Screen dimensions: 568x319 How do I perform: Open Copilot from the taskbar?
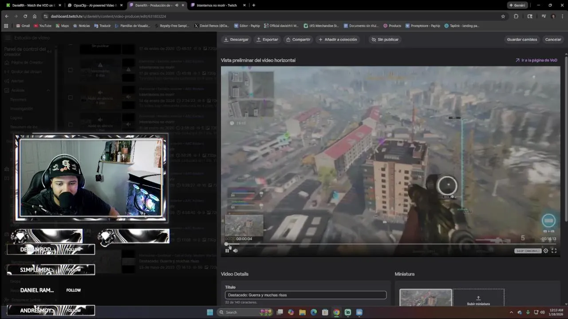pyautogui.click(x=291, y=312)
